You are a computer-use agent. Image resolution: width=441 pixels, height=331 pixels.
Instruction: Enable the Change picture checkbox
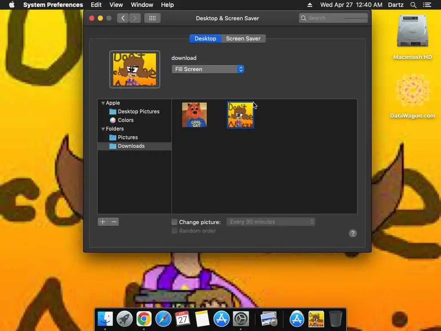(x=174, y=222)
